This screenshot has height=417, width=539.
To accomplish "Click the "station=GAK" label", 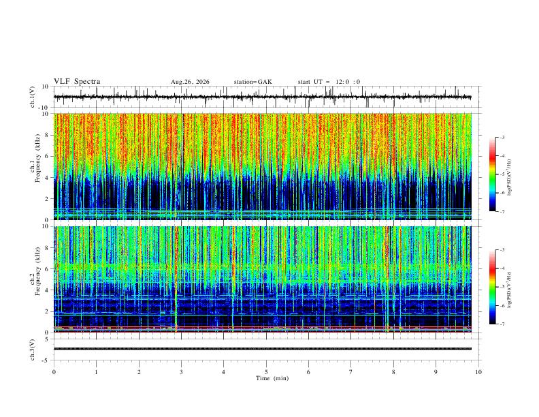I will [x=252, y=82].
